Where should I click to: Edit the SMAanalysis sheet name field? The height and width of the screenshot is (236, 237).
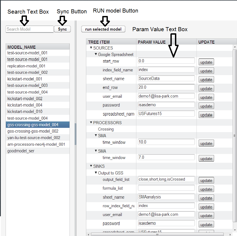tap(166, 197)
